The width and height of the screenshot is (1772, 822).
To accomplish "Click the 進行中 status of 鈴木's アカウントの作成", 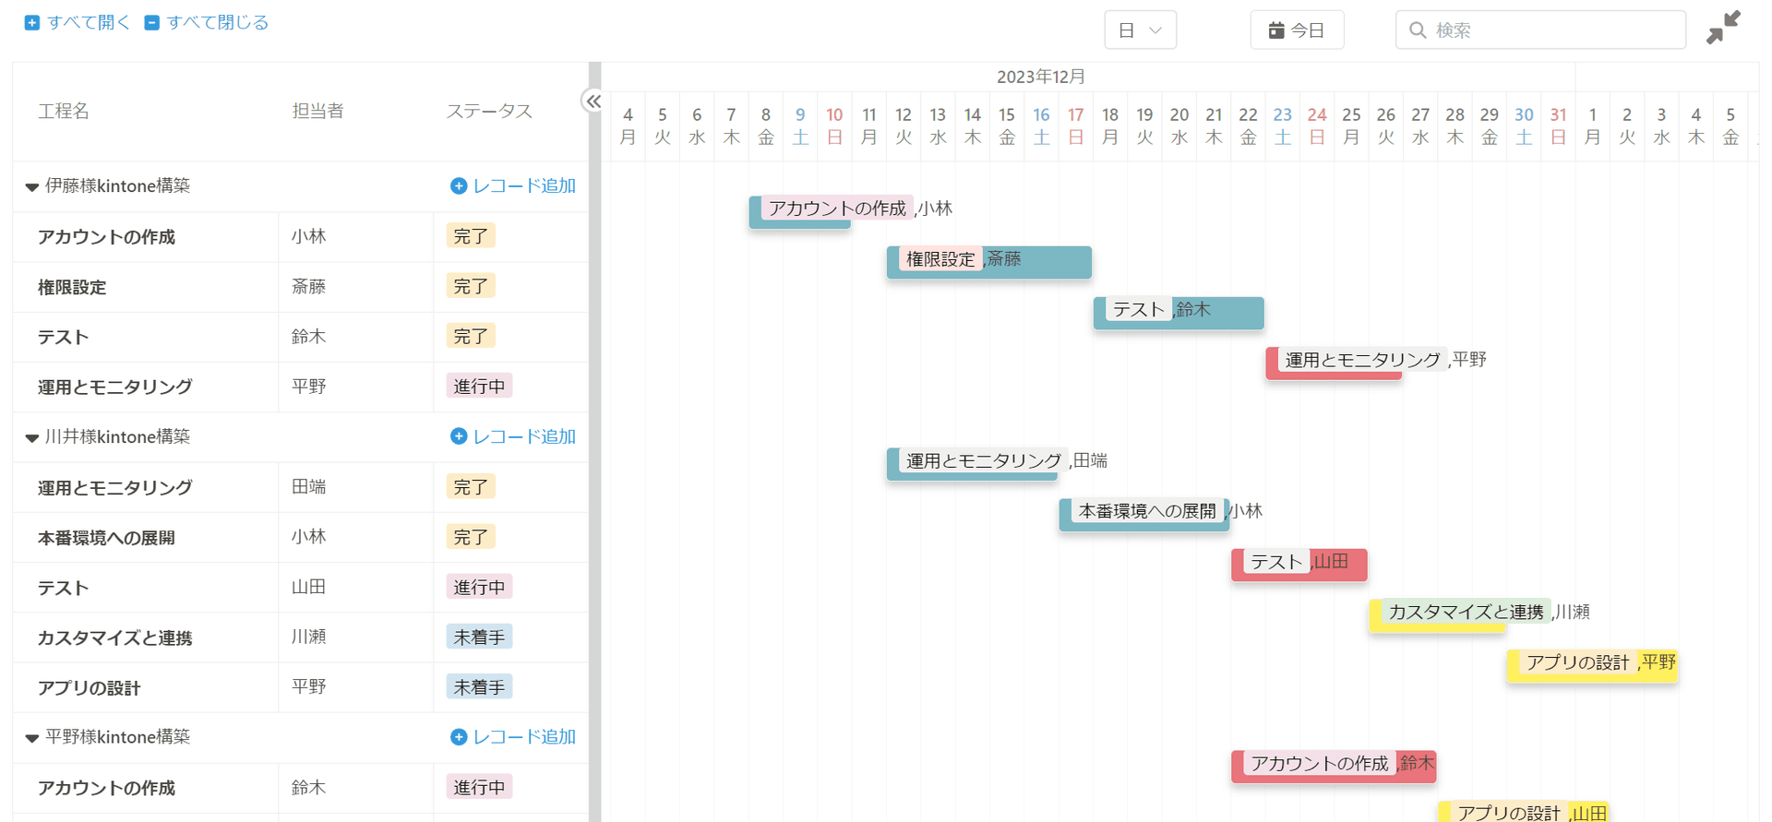I will coord(479,787).
